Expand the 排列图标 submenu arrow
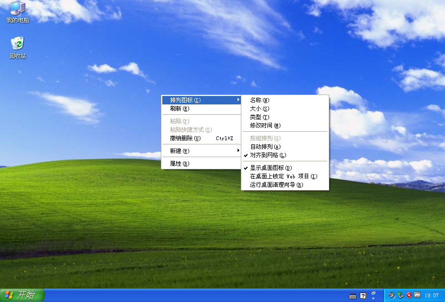This screenshot has width=445, height=302. click(238, 100)
